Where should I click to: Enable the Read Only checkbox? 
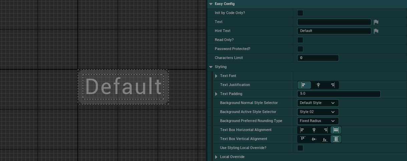point(300,40)
